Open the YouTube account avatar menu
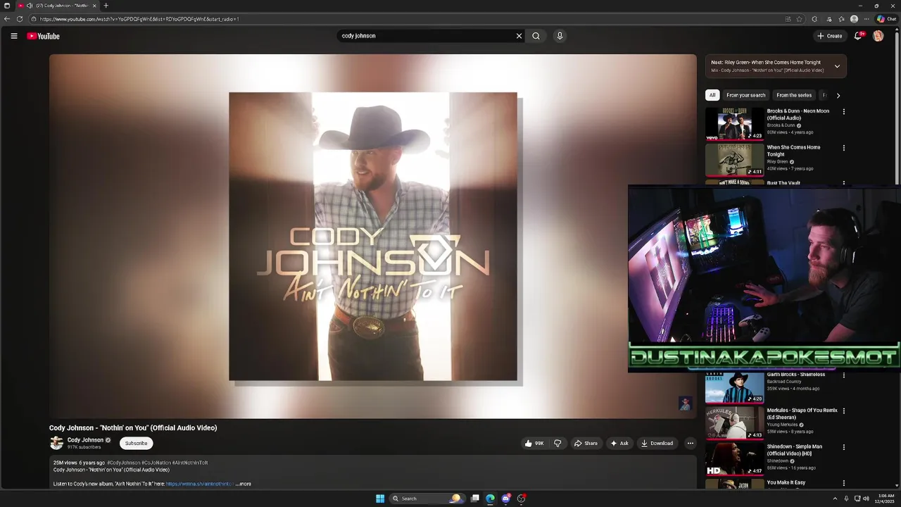 878,36
